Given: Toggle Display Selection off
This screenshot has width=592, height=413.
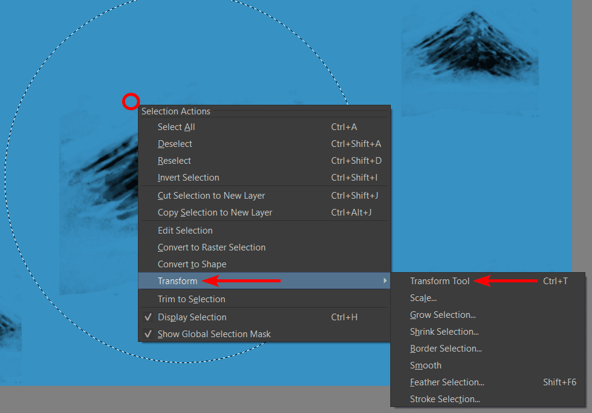Looking at the screenshot, I should coord(192,317).
